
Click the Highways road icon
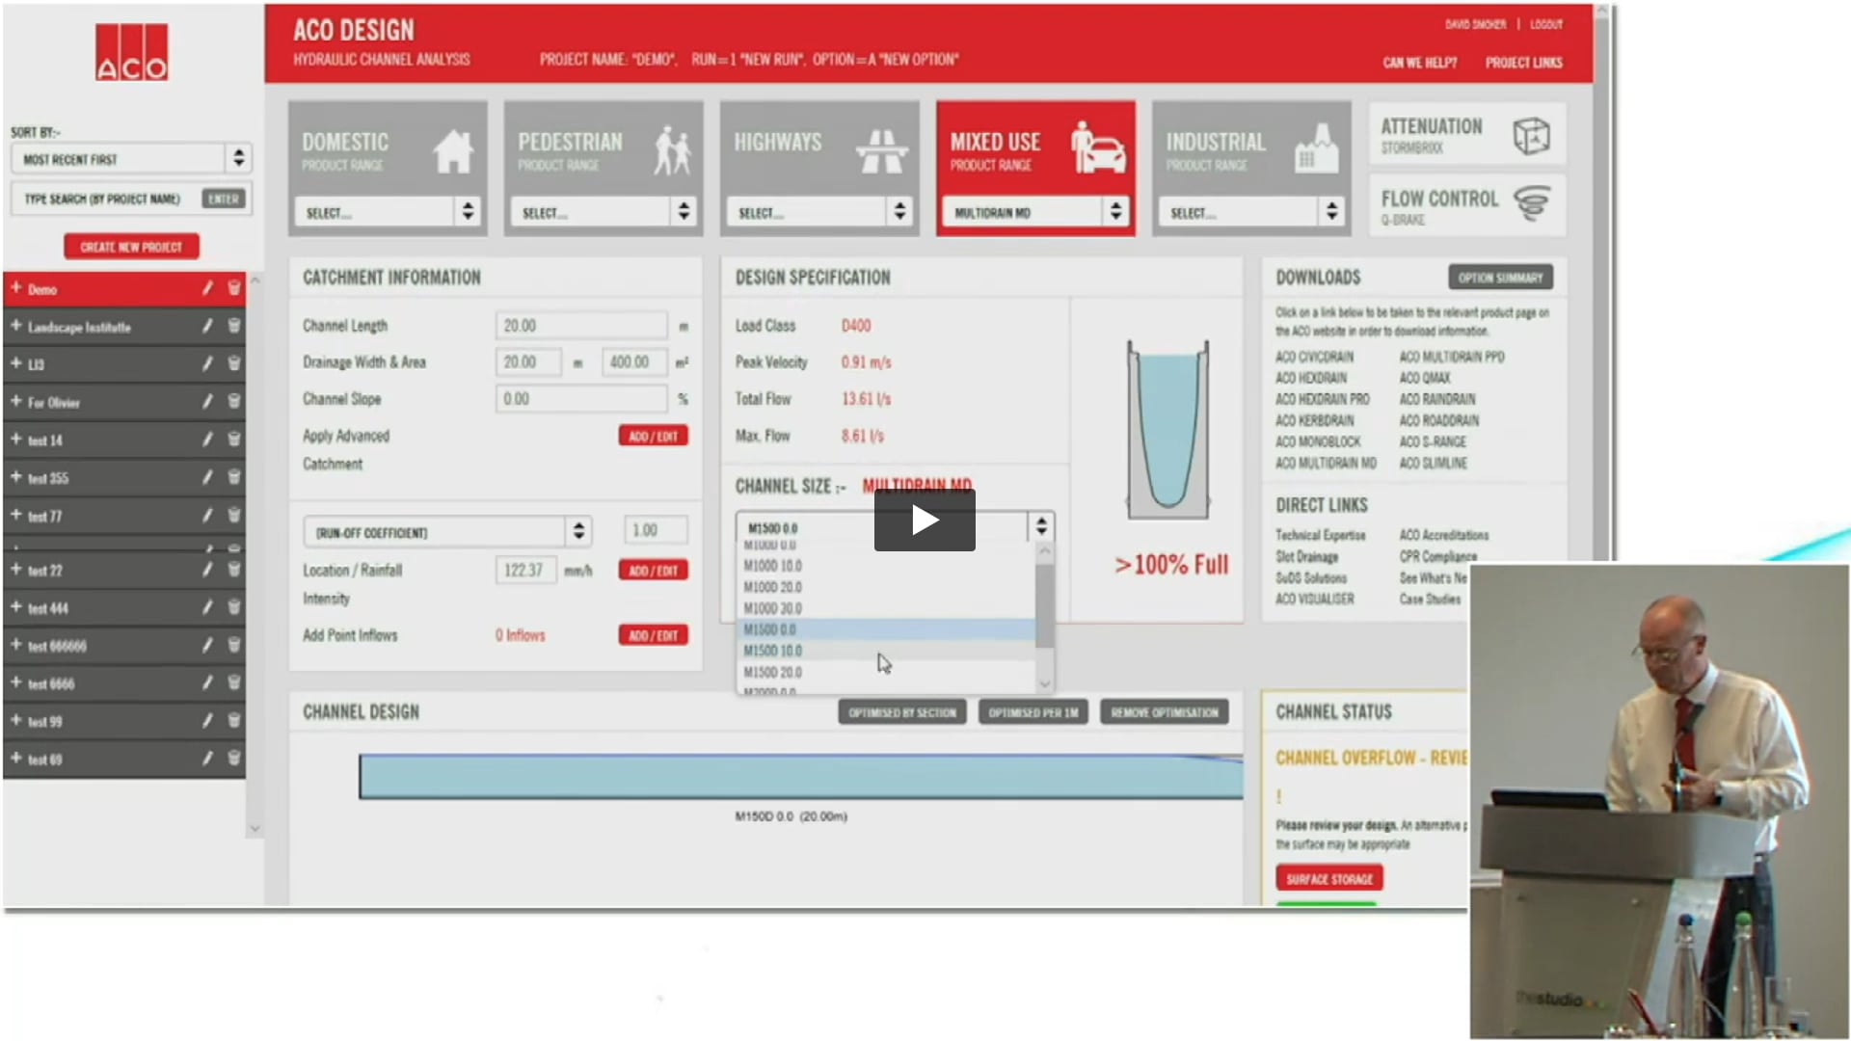click(882, 151)
